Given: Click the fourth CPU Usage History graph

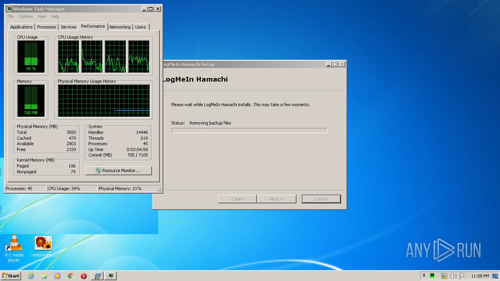Looking at the screenshot, I should click(139, 56).
